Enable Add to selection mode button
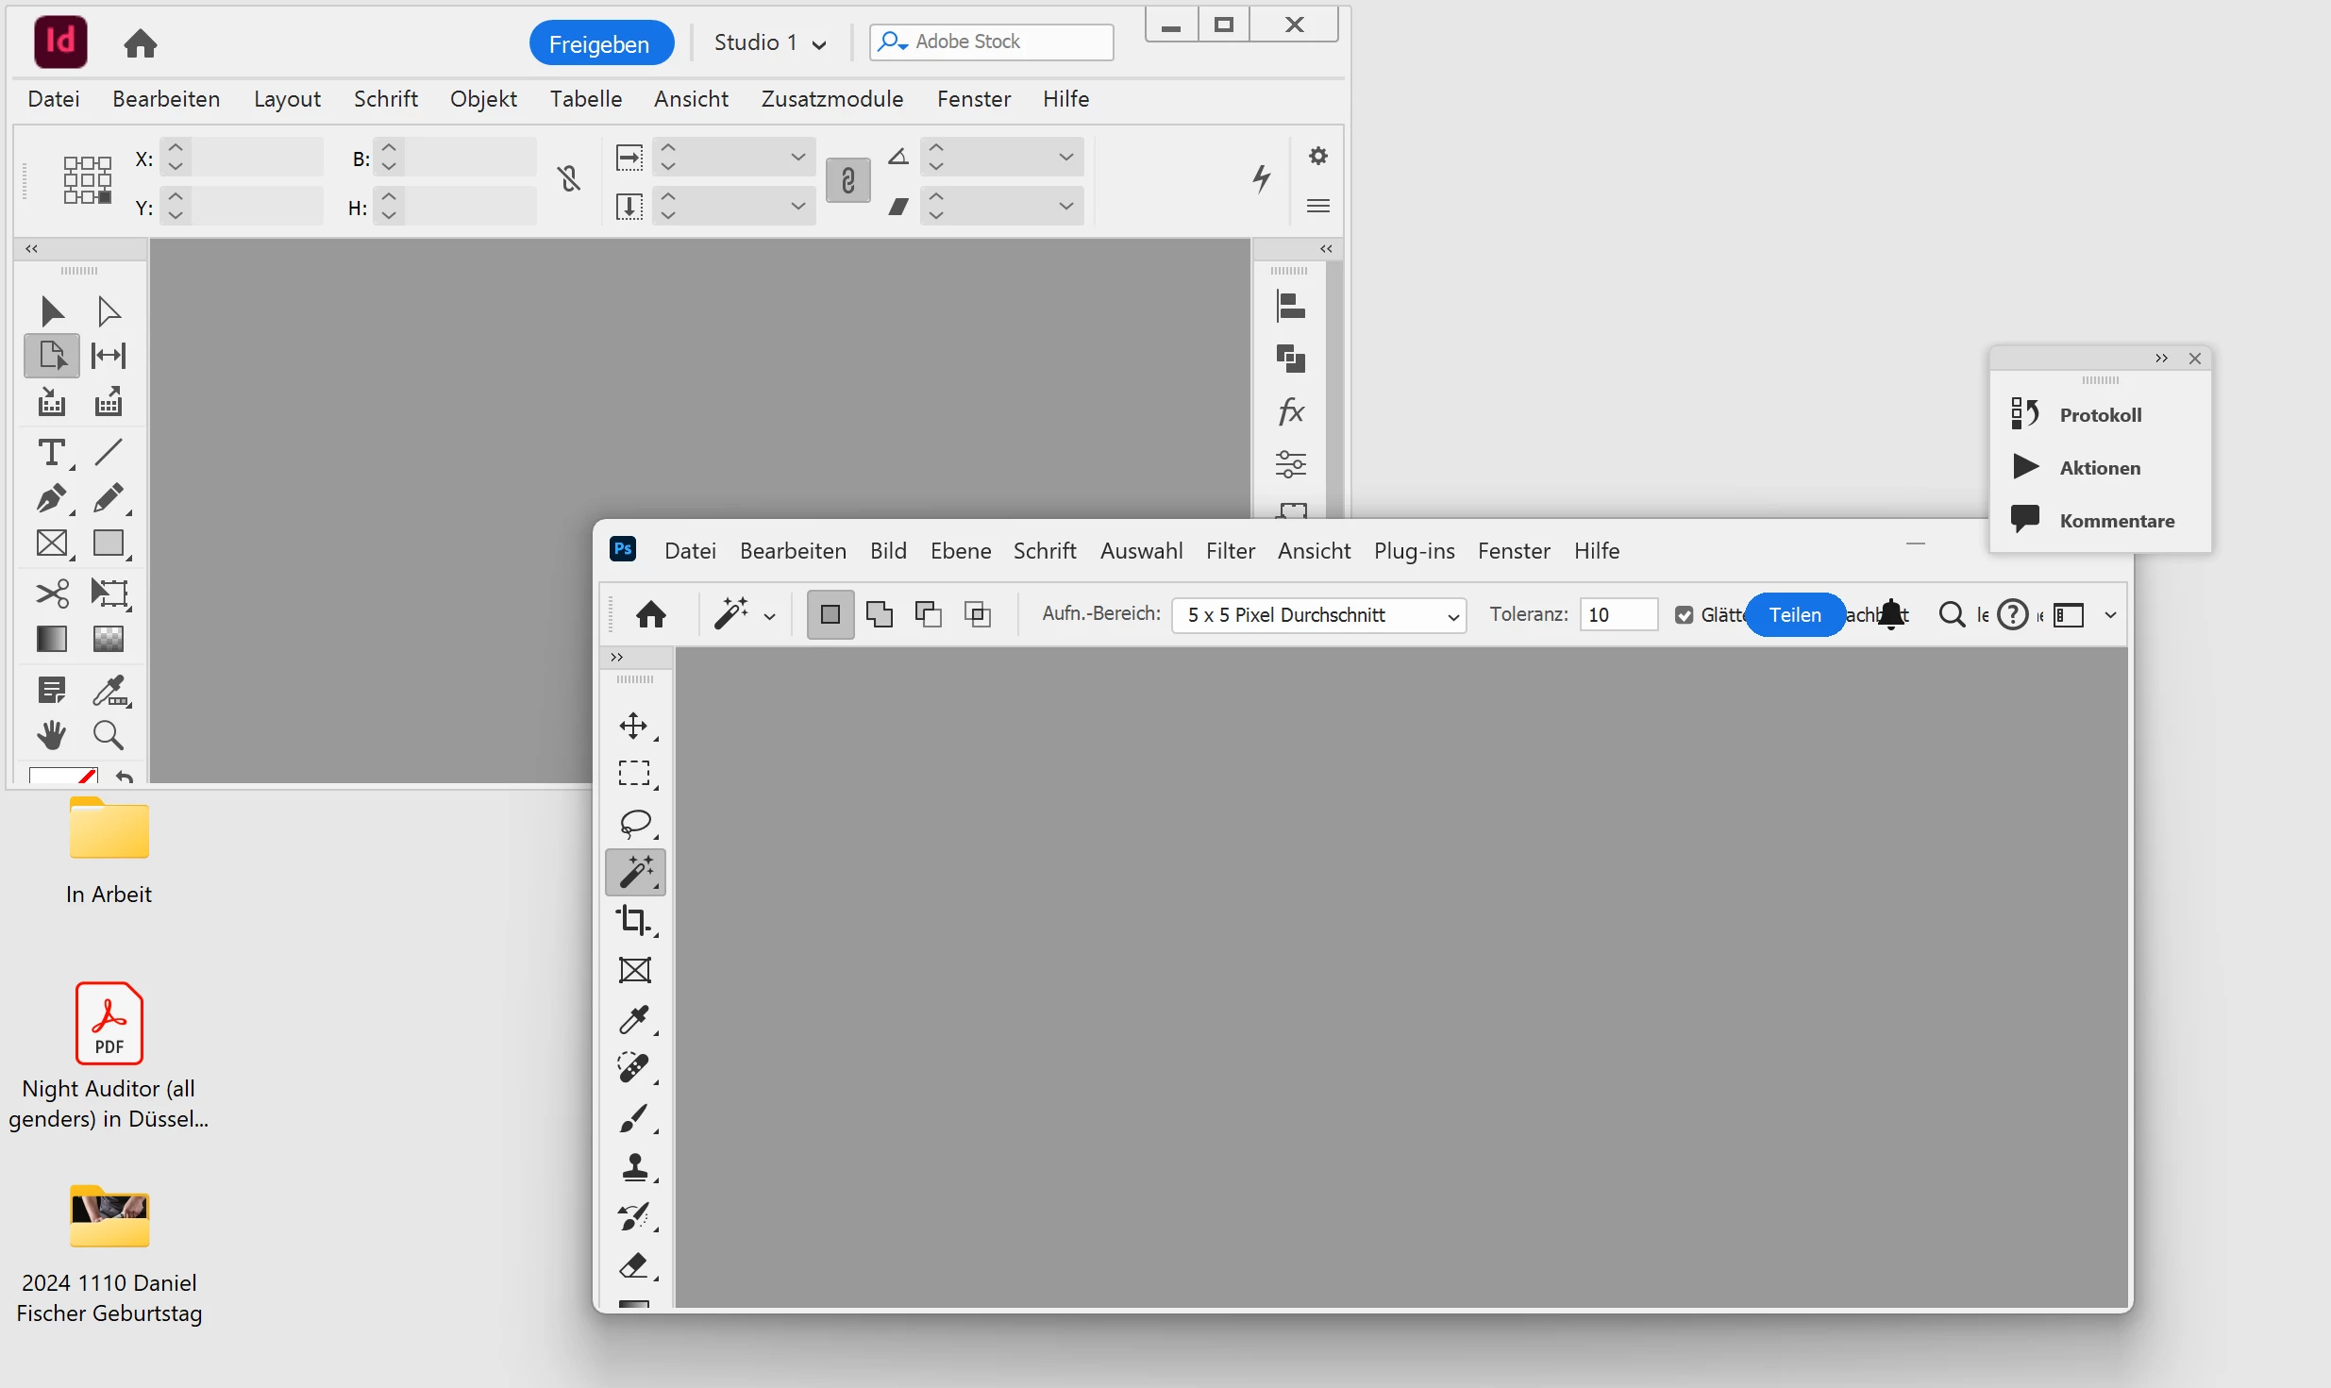 tap(880, 615)
